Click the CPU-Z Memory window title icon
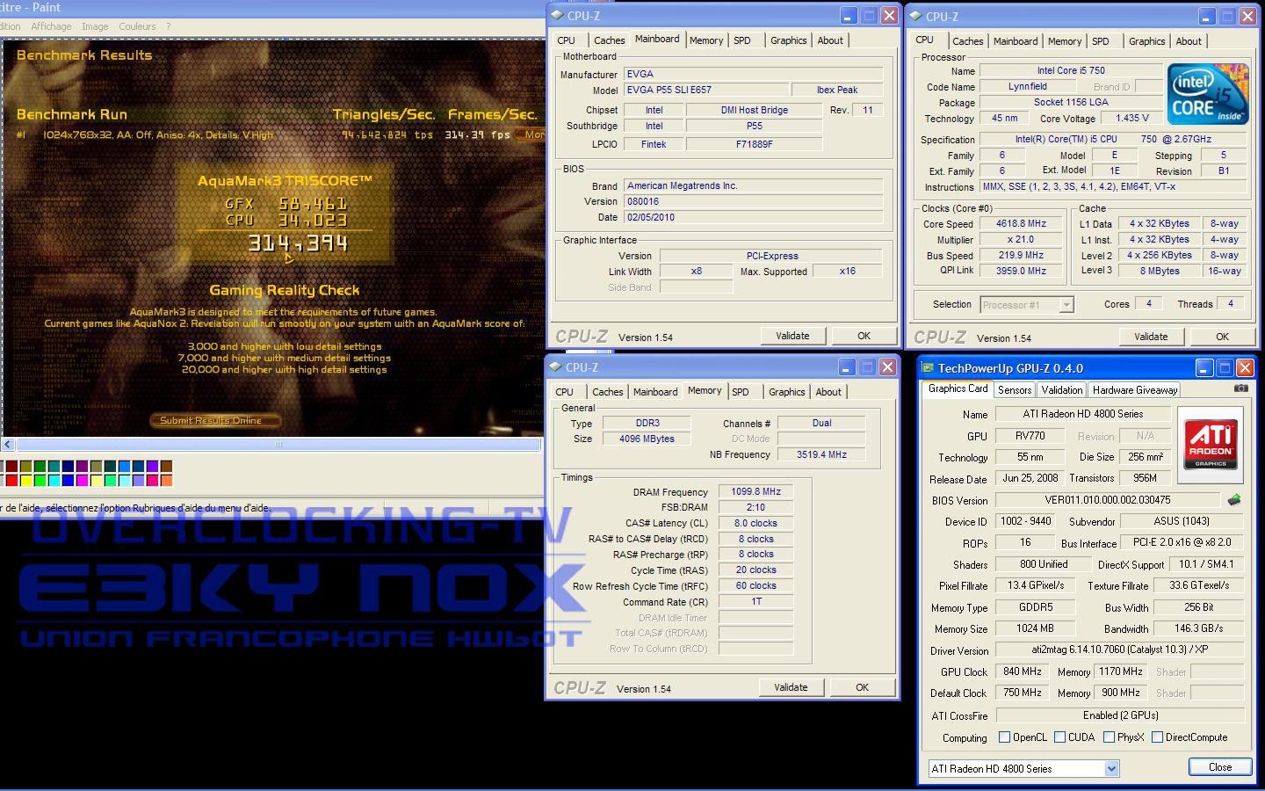The image size is (1265, 791). point(556,367)
